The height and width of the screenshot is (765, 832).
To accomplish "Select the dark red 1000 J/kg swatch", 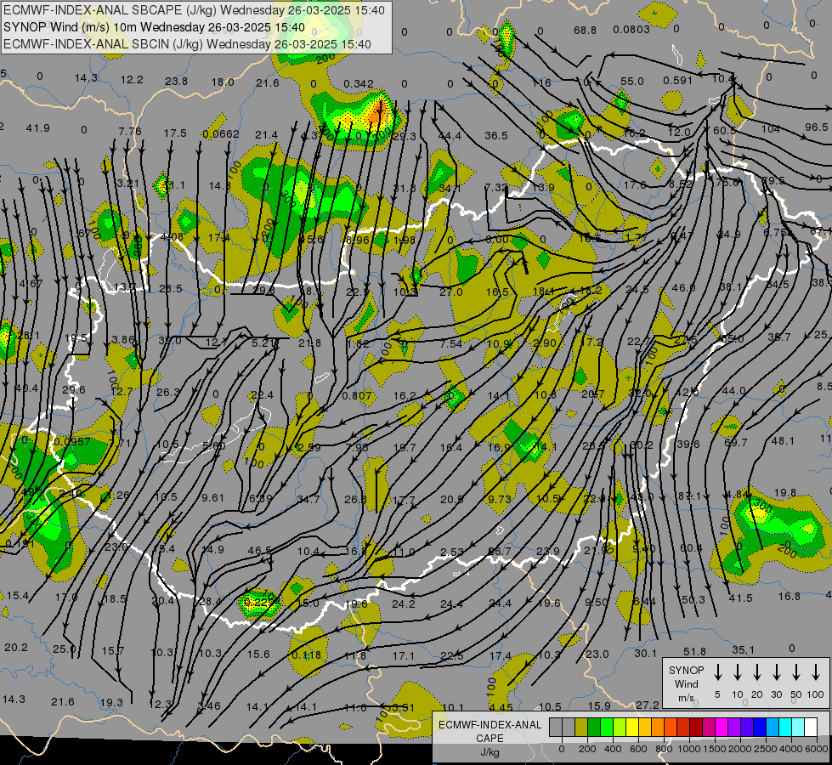I will (696, 728).
